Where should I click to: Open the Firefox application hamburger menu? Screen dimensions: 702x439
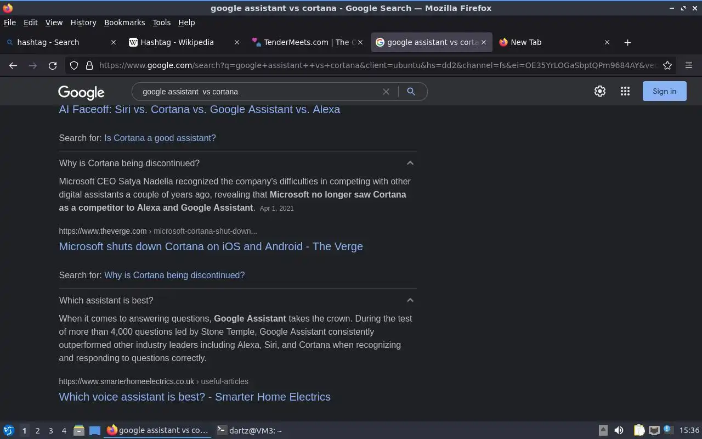coord(689,65)
